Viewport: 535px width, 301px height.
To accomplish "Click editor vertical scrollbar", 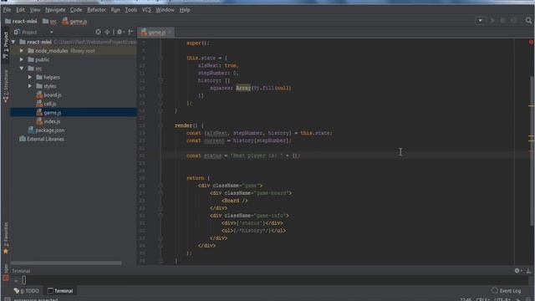I will [x=532, y=150].
